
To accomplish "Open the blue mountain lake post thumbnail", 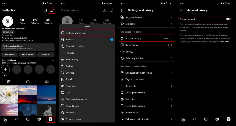I will tap(47, 95).
